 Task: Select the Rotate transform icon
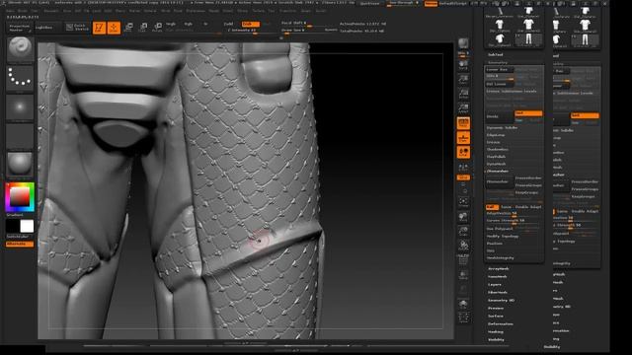point(158,28)
